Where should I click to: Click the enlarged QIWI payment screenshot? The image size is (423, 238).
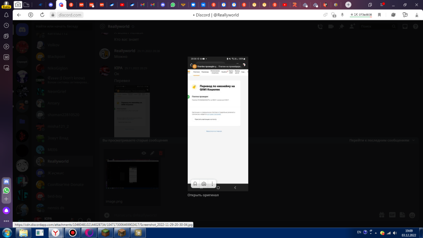[x=218, y=124]
